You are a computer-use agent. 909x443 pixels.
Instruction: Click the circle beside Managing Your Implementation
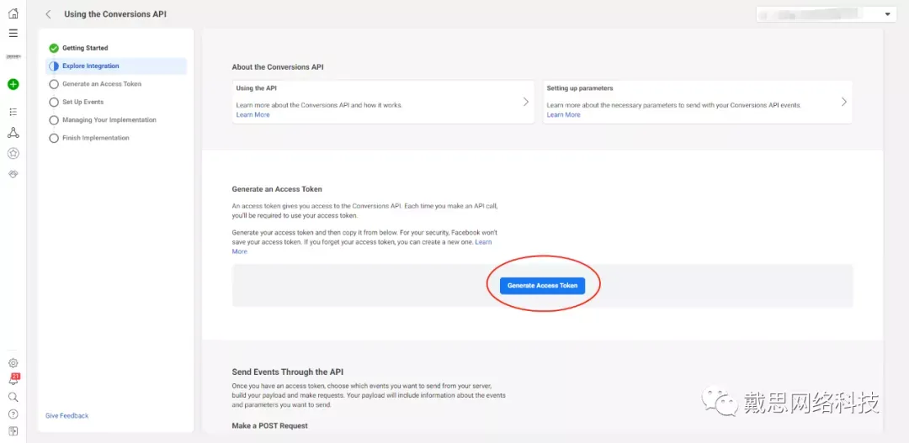(x=54, y=120)
